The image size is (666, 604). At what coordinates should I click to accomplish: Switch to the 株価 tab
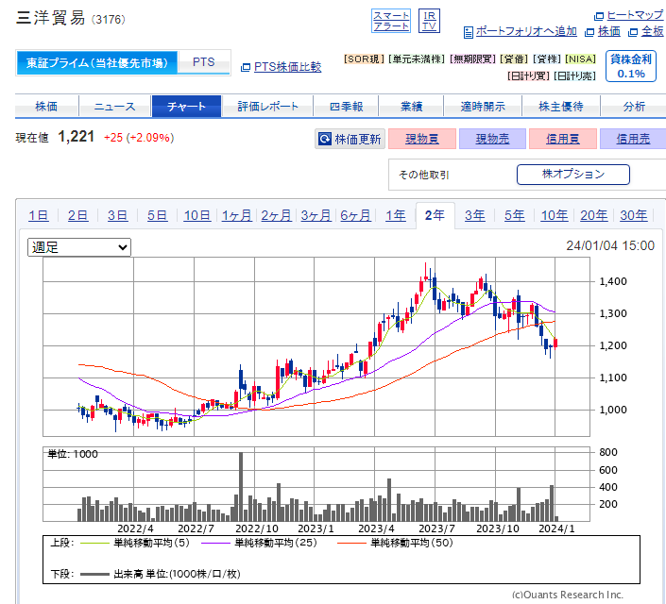[46, 106]
